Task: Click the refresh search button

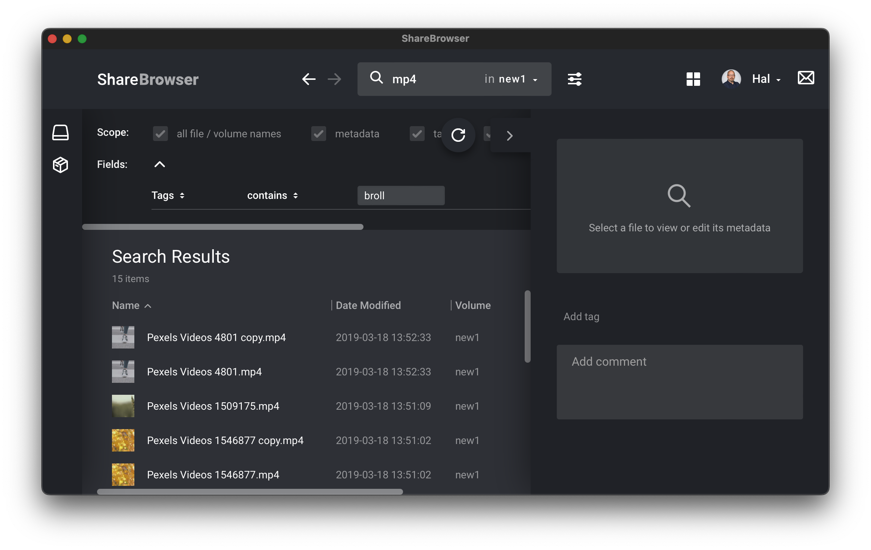Action: (x=458, y=135)
